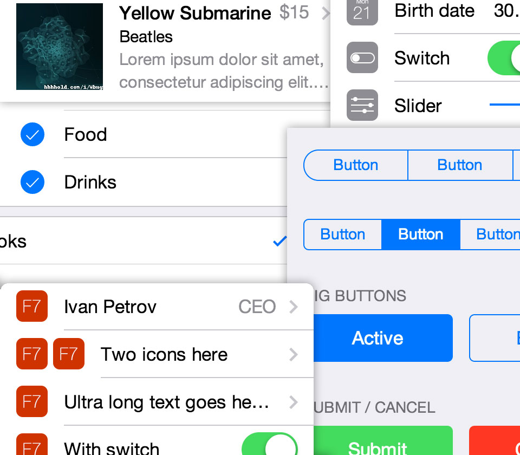Click the blue checkmark at the row's right end
Image resolution: width=520 pixels, height=455 pixels.
coord(279,241)
